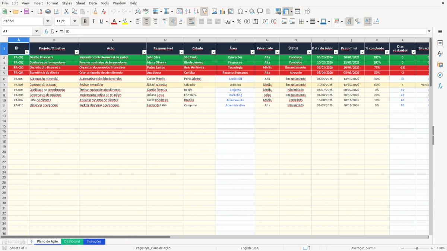Screen dimensions: 447x251
Task: Click the Save document icon
Action: 26,12
